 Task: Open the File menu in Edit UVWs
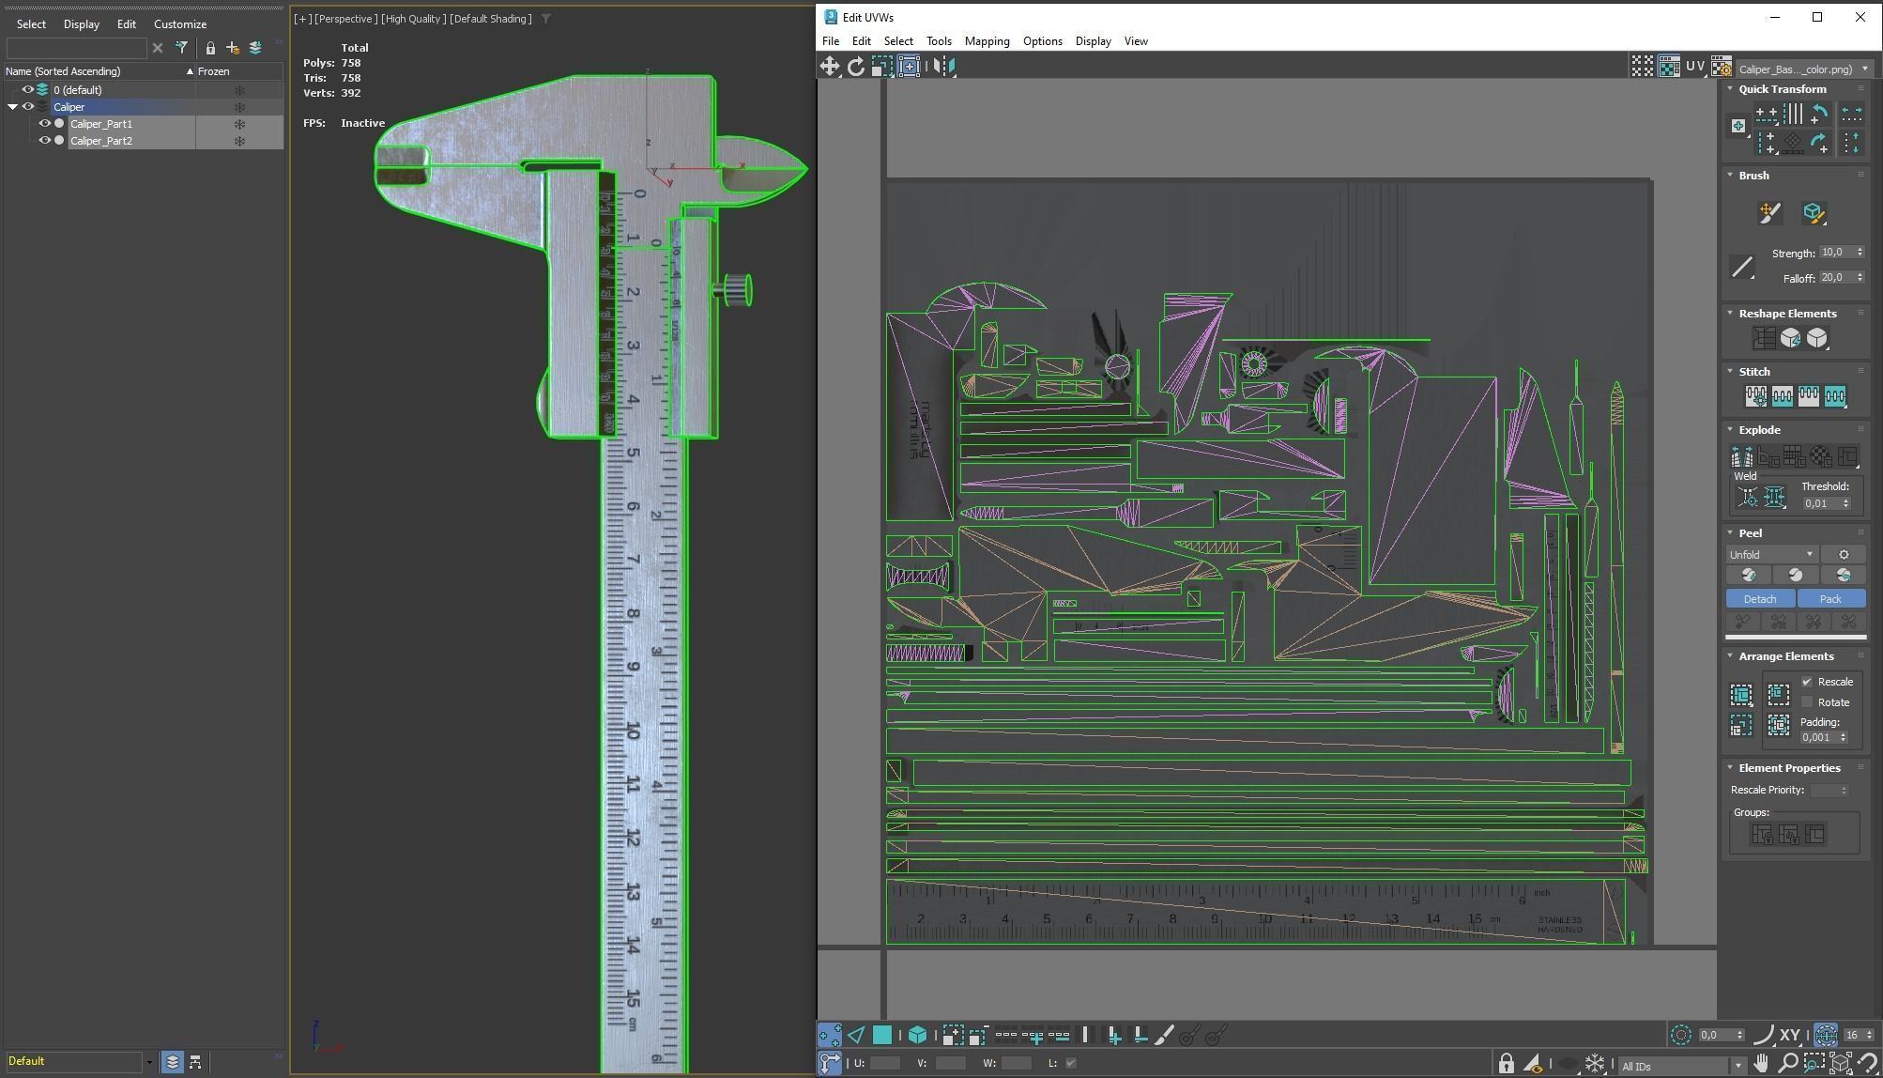tap(831, 41)
